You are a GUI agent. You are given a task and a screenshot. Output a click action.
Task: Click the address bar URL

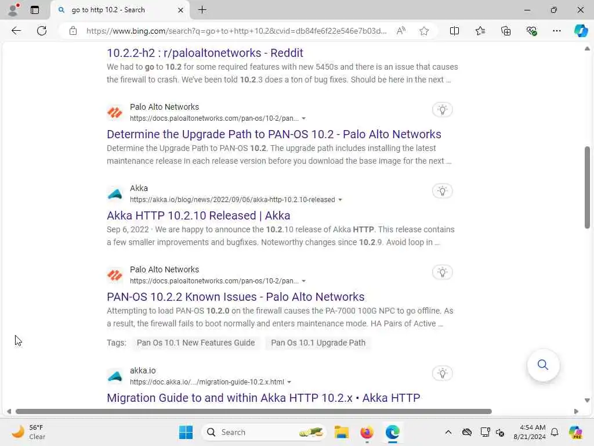click(x=236, y=31)
